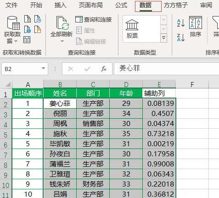Select cell containing 姜心菲
Image resolution: width=219 pixels, height=198 pixels.
tap(60, 104)
